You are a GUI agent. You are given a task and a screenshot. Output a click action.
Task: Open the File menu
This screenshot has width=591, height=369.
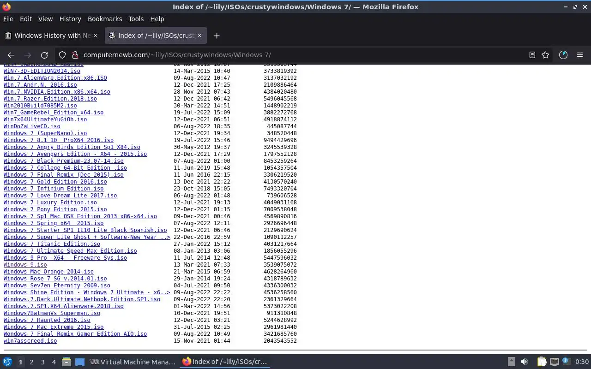[8, 19]
